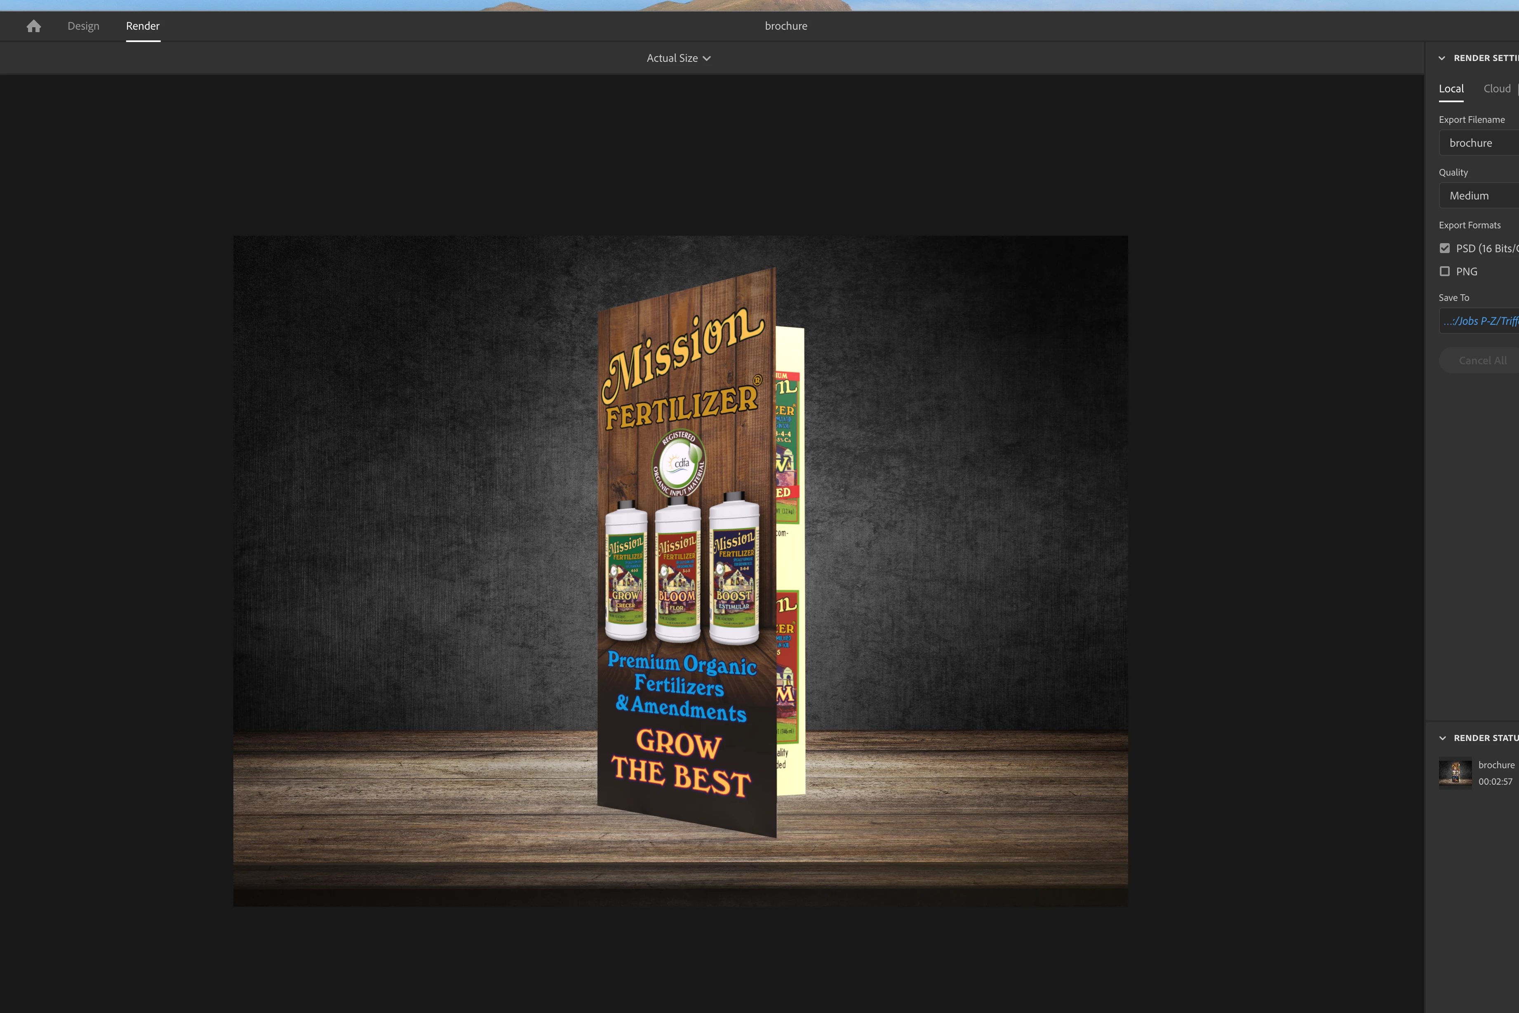Image resolution: width=1519 pixels, height=1013 pixels.
Task: Uncheck the PSD export format checkbox
Action: 1445,248
